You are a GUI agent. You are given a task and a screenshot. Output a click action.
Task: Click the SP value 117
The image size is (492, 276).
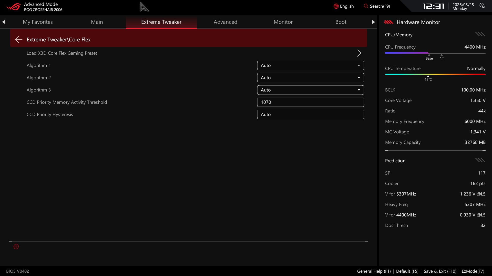[481, 173]
